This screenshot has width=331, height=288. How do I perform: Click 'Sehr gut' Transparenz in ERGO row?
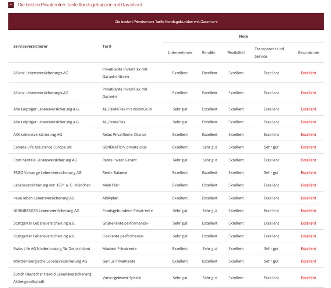point(271,173)
